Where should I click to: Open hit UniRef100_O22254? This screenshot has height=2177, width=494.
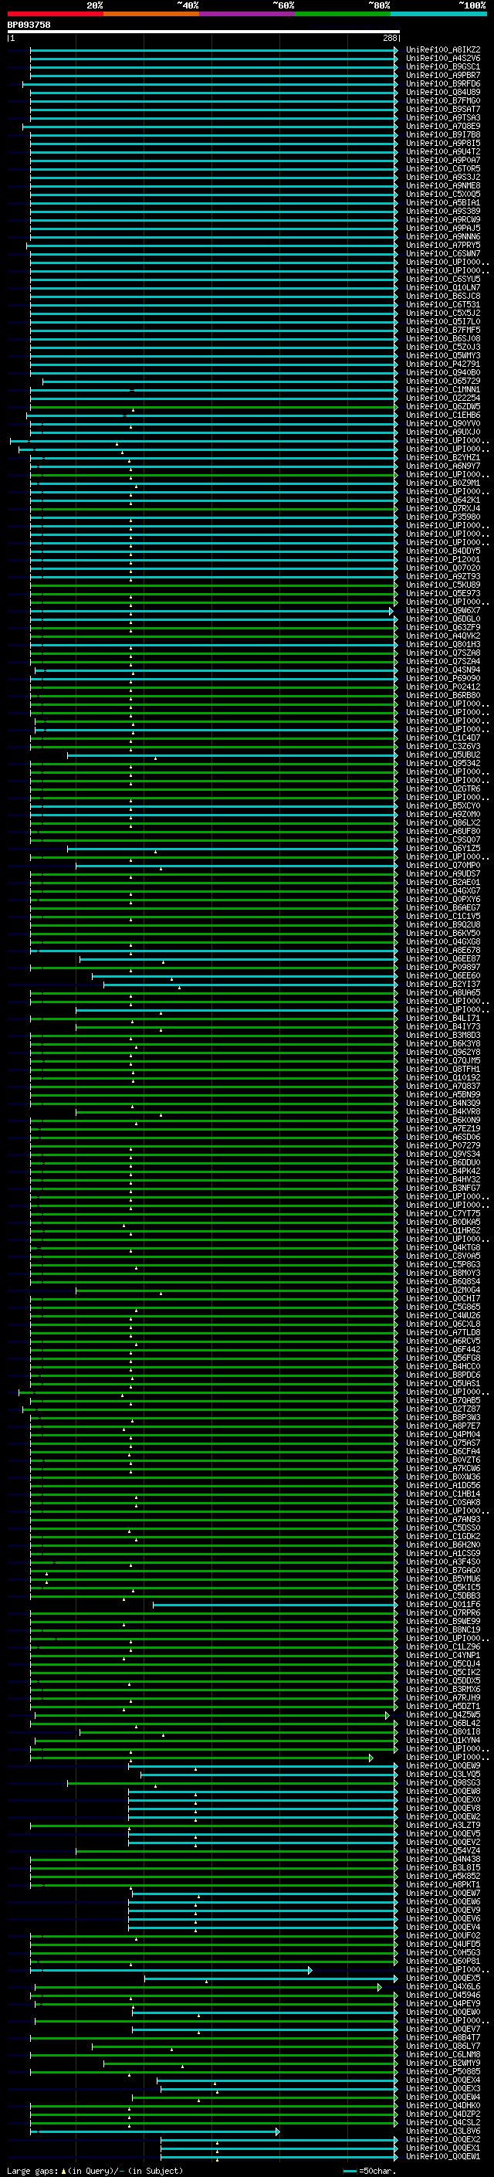(443, 398)
